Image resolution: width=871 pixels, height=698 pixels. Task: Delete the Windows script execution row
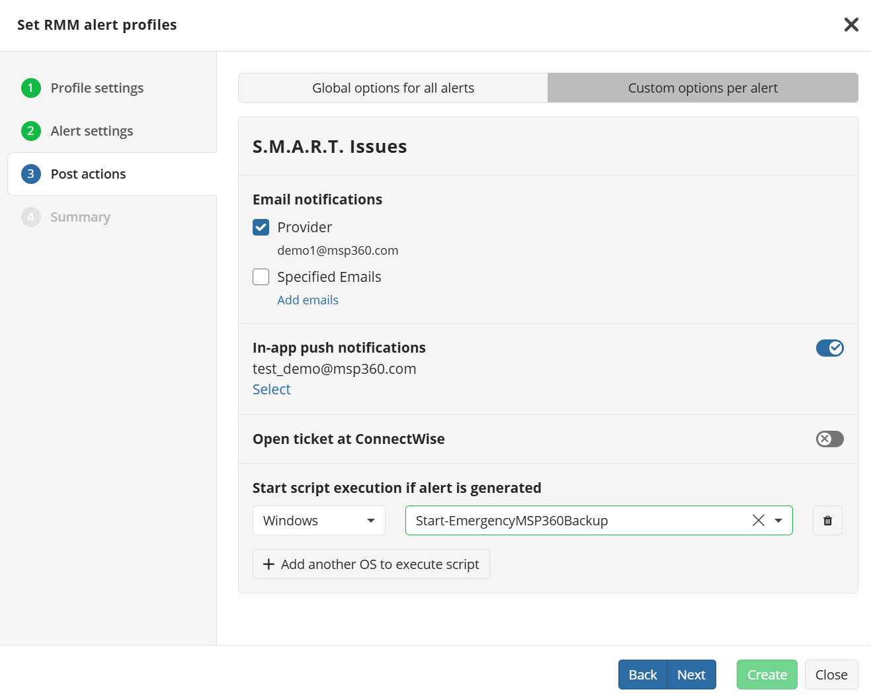(x=827, y=521)
